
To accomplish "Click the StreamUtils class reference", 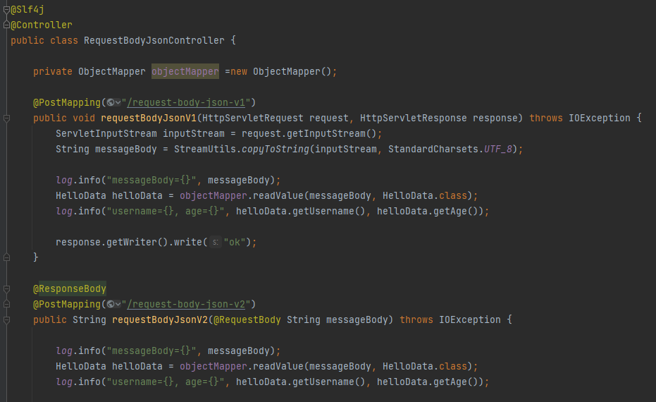I will pyautogui.click(x=204, y=149).
